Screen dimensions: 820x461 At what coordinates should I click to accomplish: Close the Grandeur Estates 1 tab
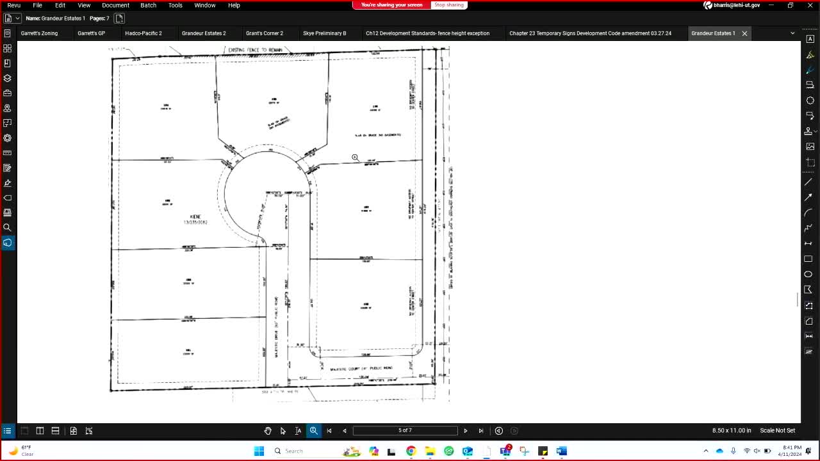pos(744,33)
